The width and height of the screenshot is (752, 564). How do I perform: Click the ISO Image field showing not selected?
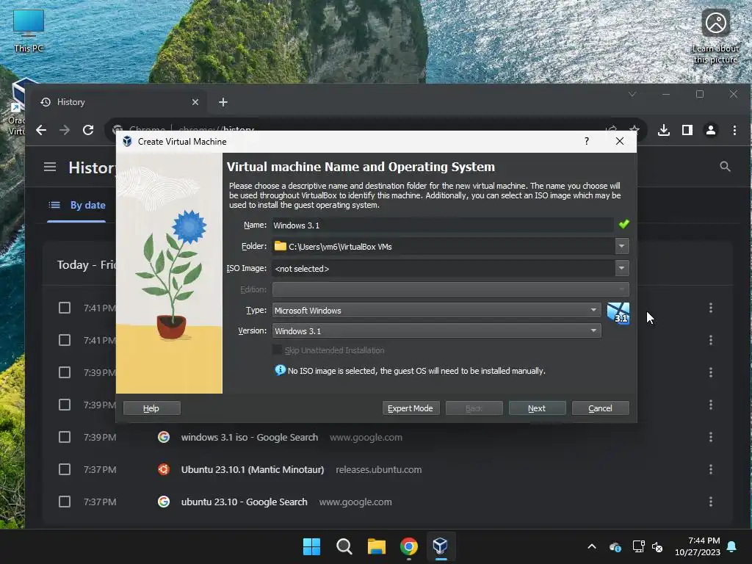click(444, 269)
